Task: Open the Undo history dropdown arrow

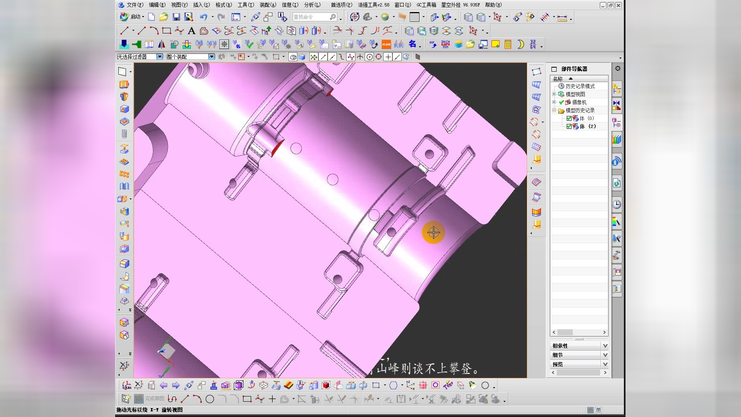Action: coord(212,17)
